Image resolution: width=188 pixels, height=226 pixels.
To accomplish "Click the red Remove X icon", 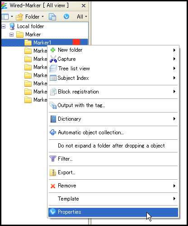I will 53,186.
